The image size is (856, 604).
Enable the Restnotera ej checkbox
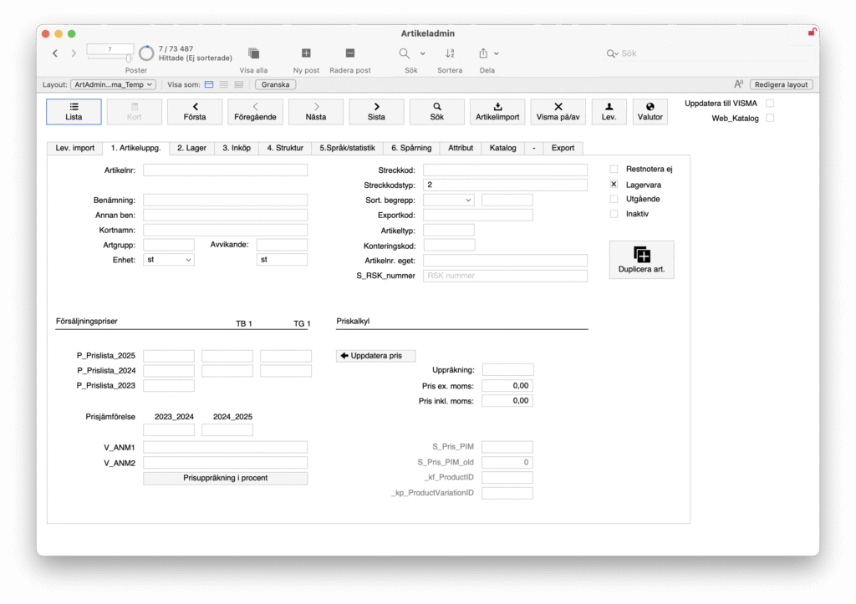point(614,170)
